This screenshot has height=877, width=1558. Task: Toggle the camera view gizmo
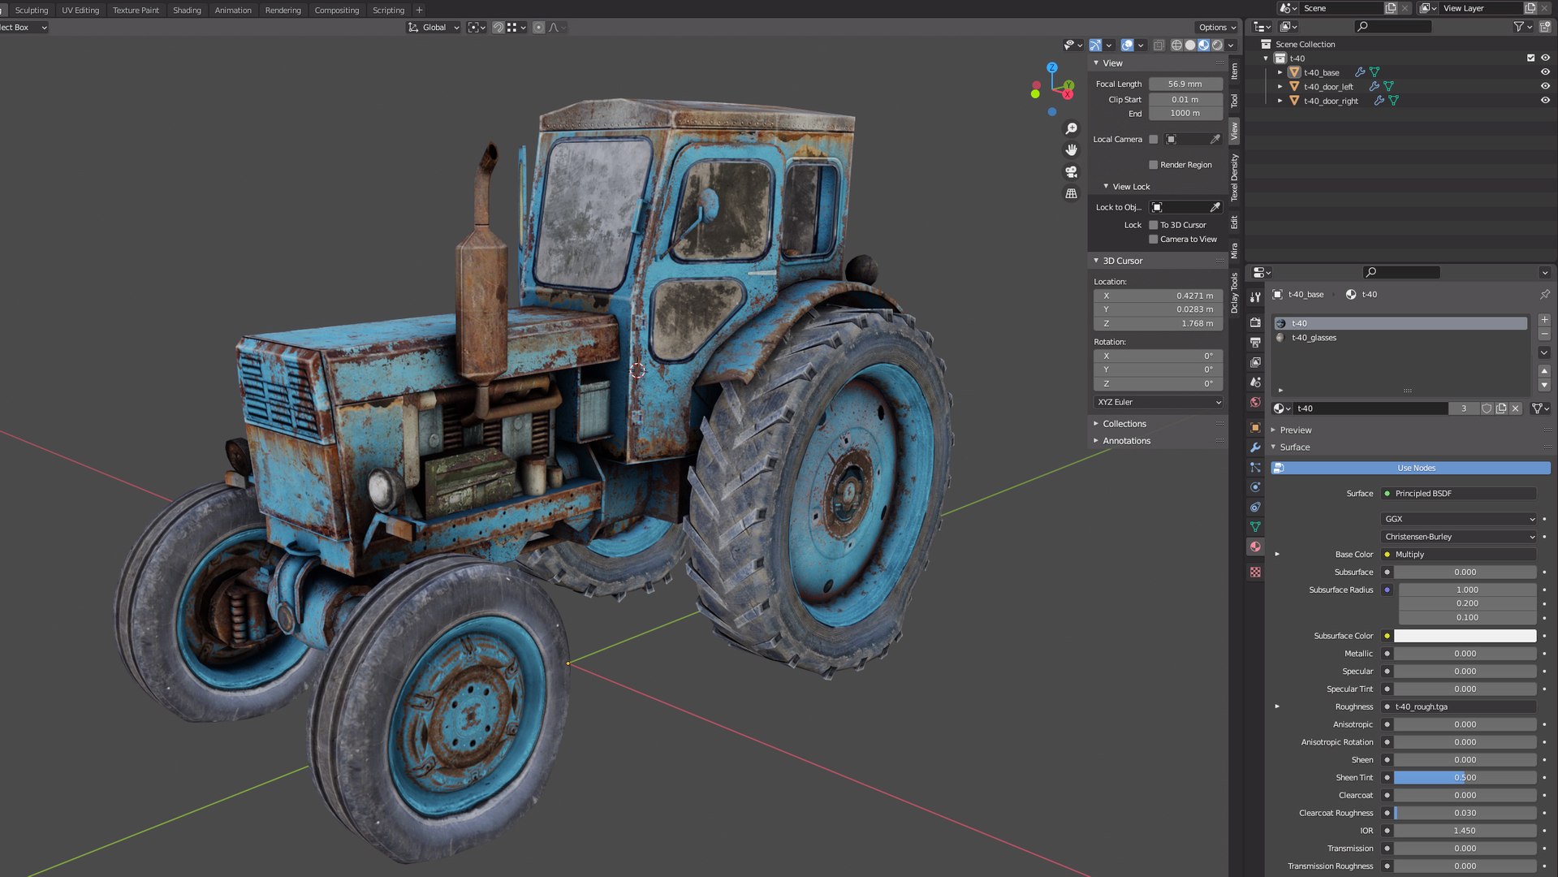tap(1072, 172)
